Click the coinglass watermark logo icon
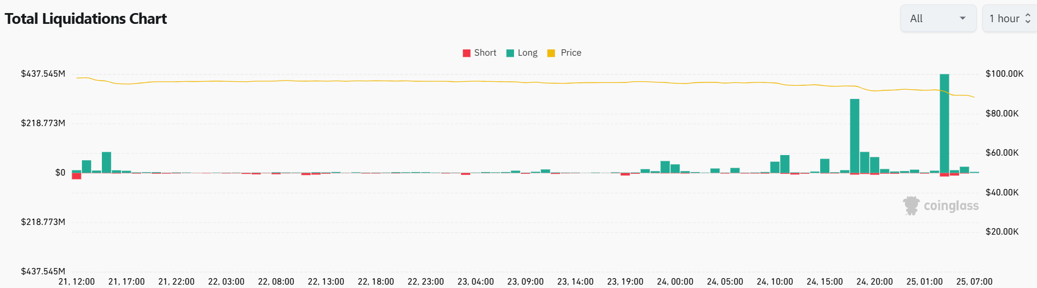 click(x=911, y=206)
